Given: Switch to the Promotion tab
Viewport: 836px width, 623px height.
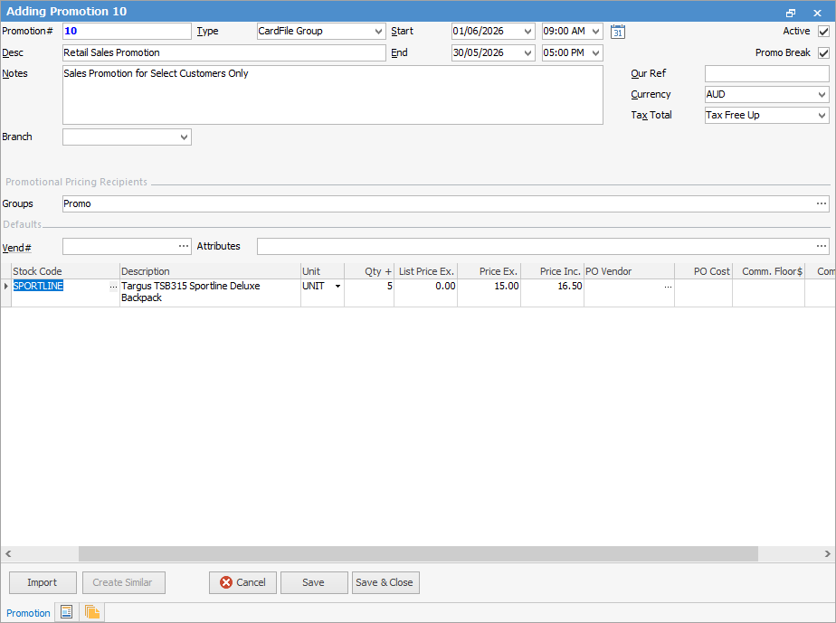Looking at the screenshot, I should [x=28, y=613].
